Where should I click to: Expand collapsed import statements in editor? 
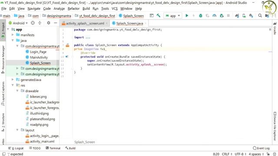(x=88, y=38)
